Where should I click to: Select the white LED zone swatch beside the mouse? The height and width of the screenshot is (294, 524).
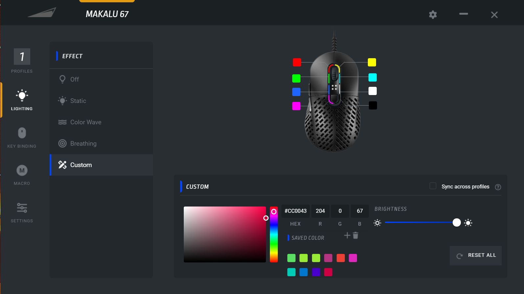[372, 91]
